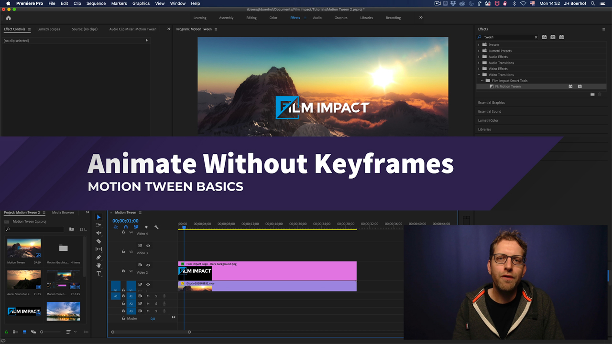Expand the Audio Effects folder
Screen dimensions: 612x344
[x=479, y=57]
